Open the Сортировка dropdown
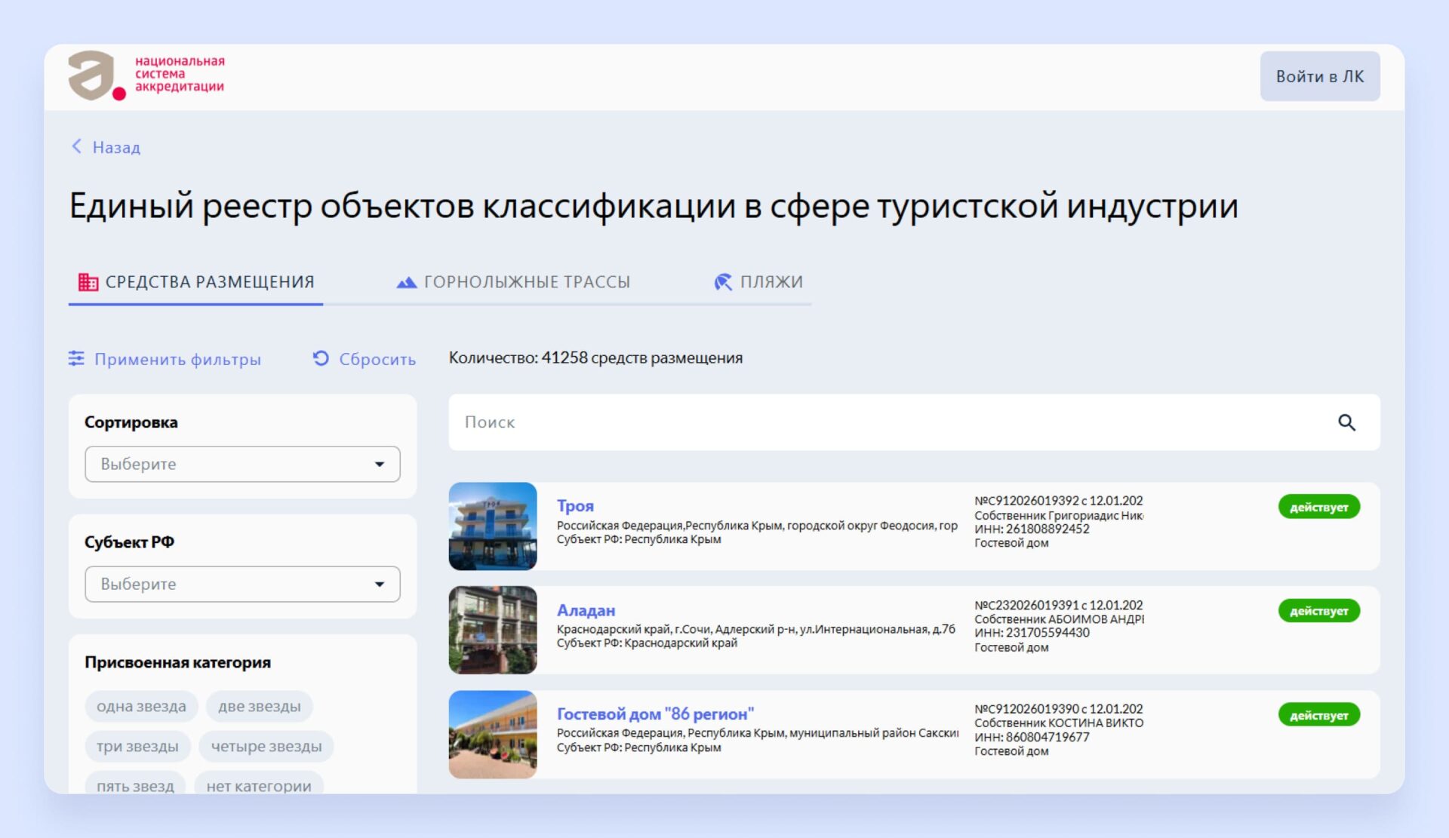Image resolution: width=1449 pixels, height=838 pixels. 242,464
